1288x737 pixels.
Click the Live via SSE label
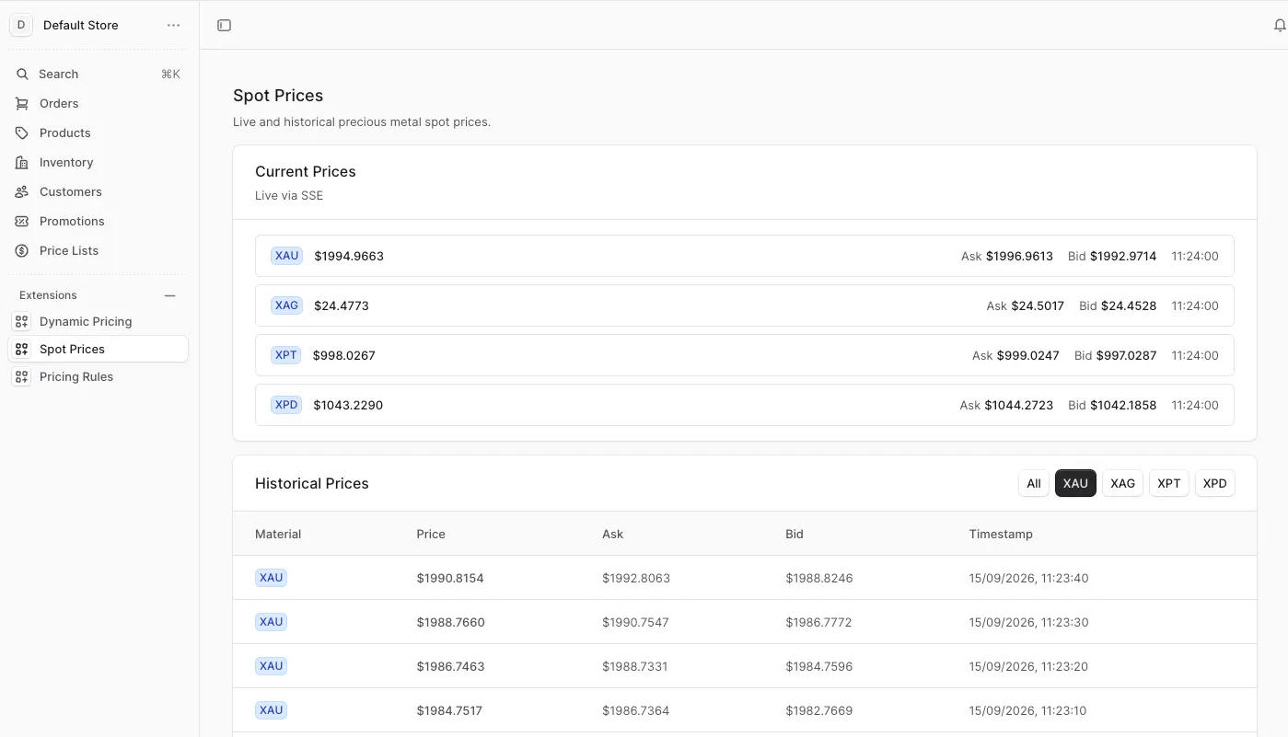point(289,195)
